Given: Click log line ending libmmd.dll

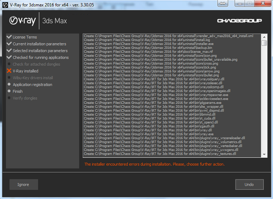Looking at the screenshot, I should 150,114.
